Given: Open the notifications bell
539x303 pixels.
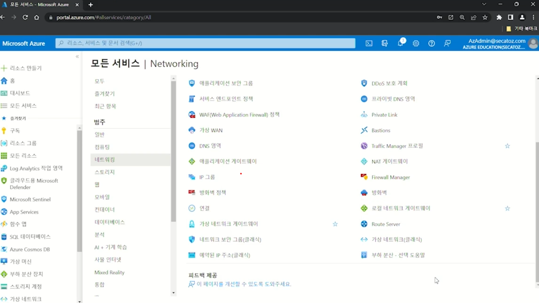Looking at the screenshot, I should coord(400,43).
